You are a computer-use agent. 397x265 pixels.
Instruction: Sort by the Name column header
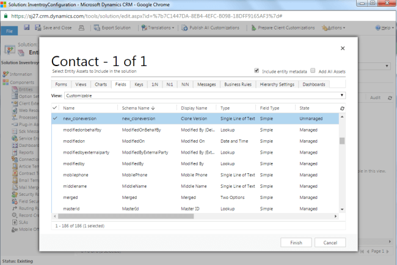click(69, 108)
